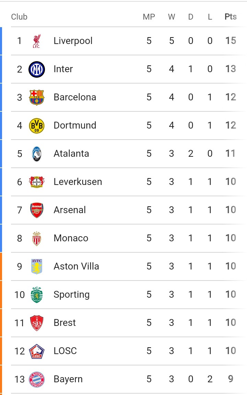The height and width of the screenshot is (395, 247).
Task: Click Inter's 13 points value
Action: [231, 69]
